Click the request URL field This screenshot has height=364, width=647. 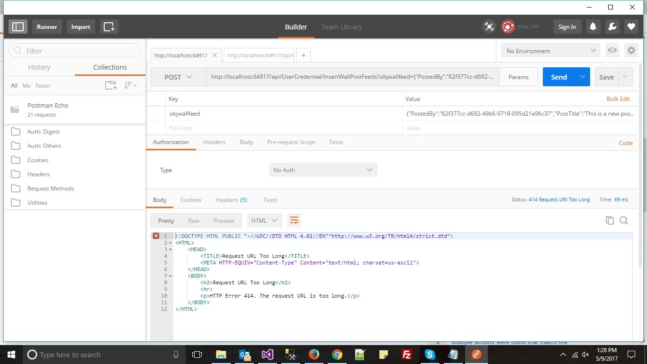(x=352, y=77)
